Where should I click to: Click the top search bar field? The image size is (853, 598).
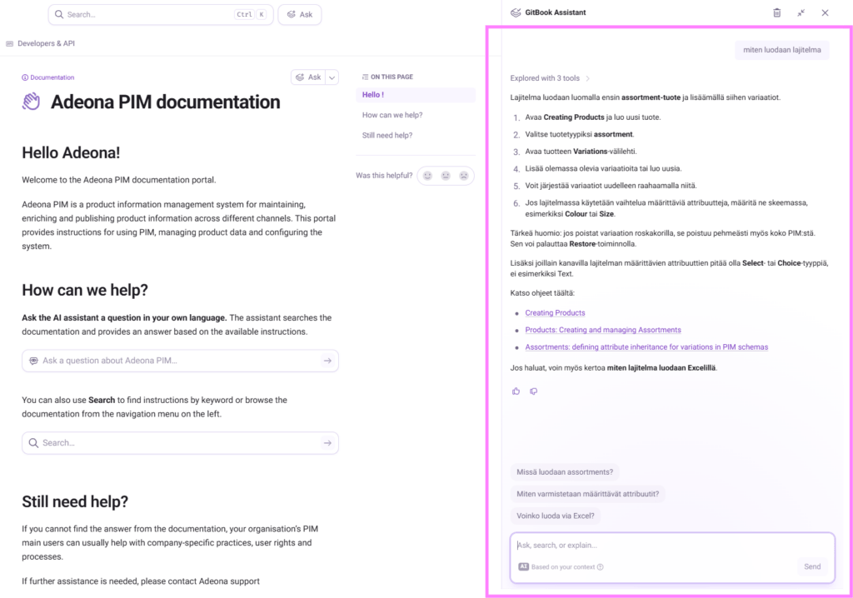tap(161, 15)
